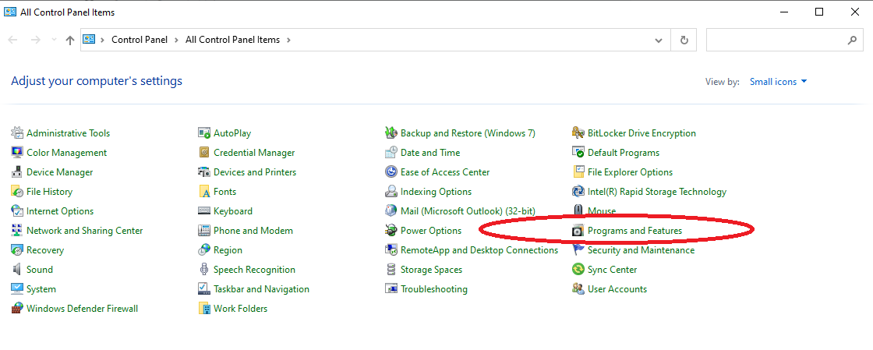
Task: Open the Power Options link
Action: (431, 231)
